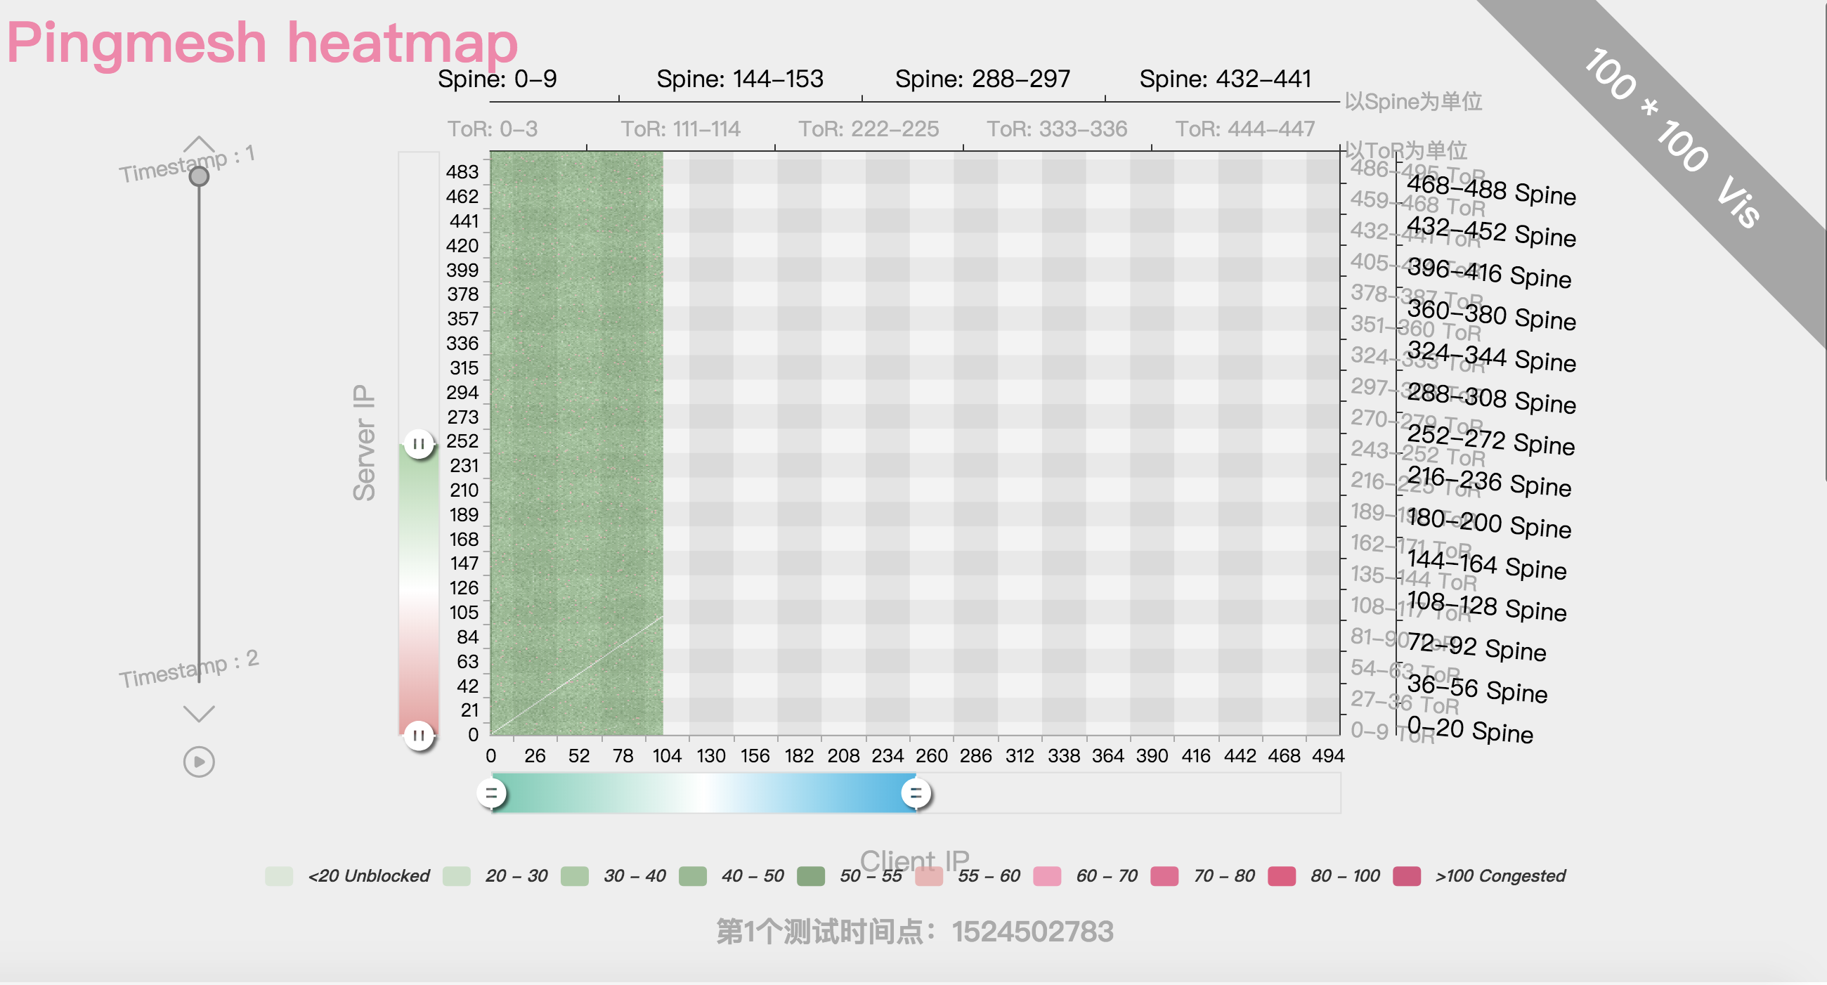Click the 36–56 Spine label
This screenshot has height=985, width=1827.
1477,689
